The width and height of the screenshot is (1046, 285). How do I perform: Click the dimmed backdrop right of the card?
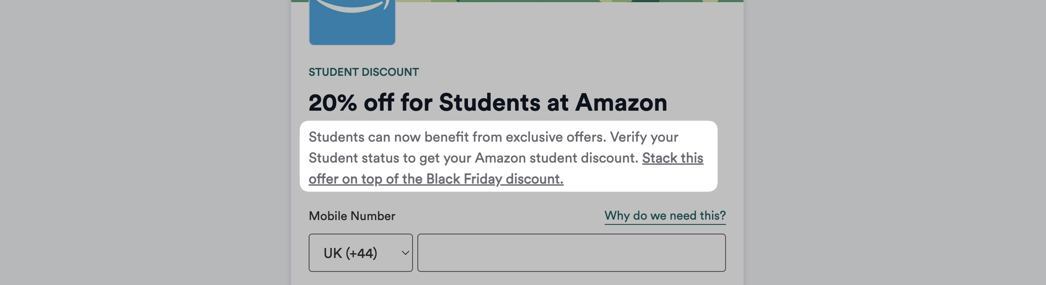click(x=895, y=142)
